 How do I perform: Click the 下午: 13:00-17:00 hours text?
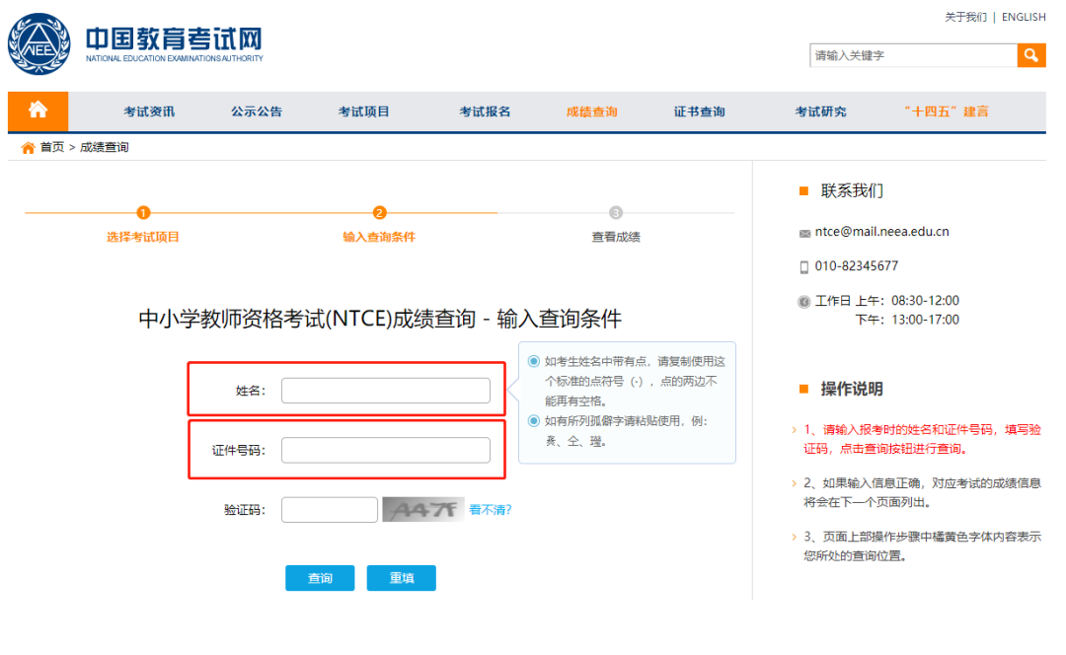point(907,320)
